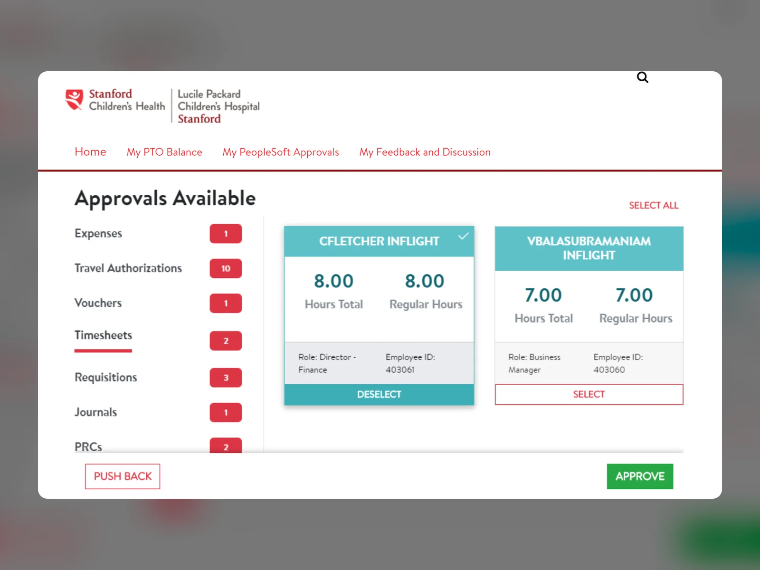760x570 pixels.
Task: Click 8.00 Hours Total value
Action: click(x=334, y=281)
